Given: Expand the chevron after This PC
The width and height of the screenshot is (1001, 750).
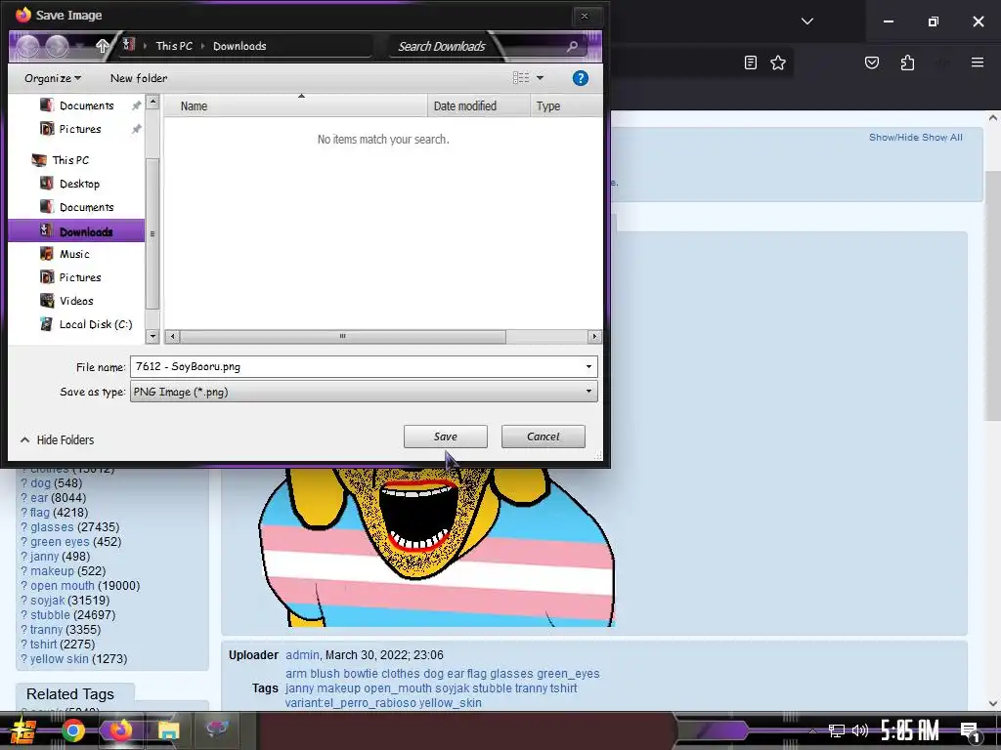Looking at the screenshot, I should 202,46.
